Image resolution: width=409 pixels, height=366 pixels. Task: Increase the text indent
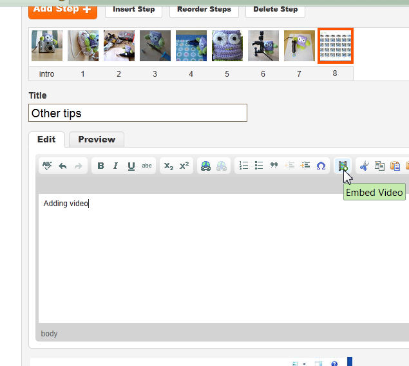coord(305,166)
